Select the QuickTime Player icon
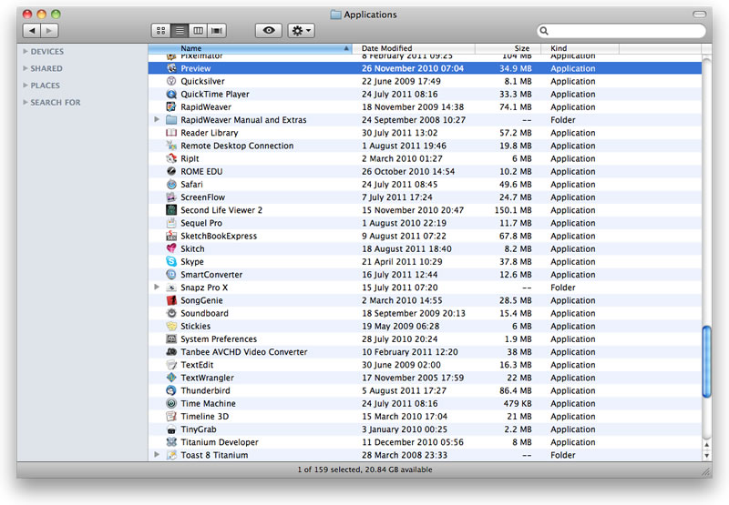This screenshot has height=505, width=729. click(171, 95)
